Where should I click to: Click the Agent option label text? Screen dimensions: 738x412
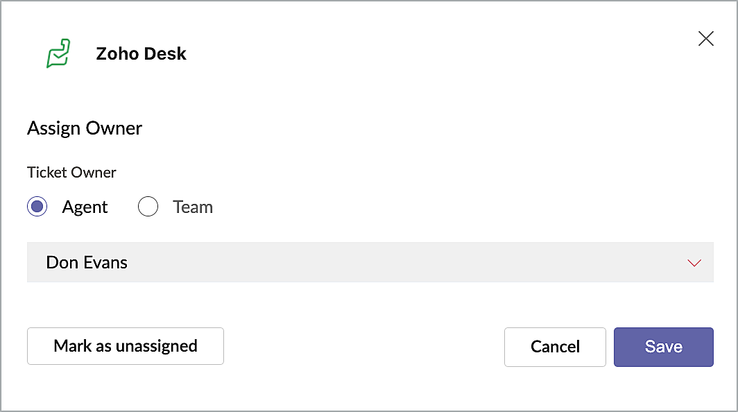(x=85, y=207)
